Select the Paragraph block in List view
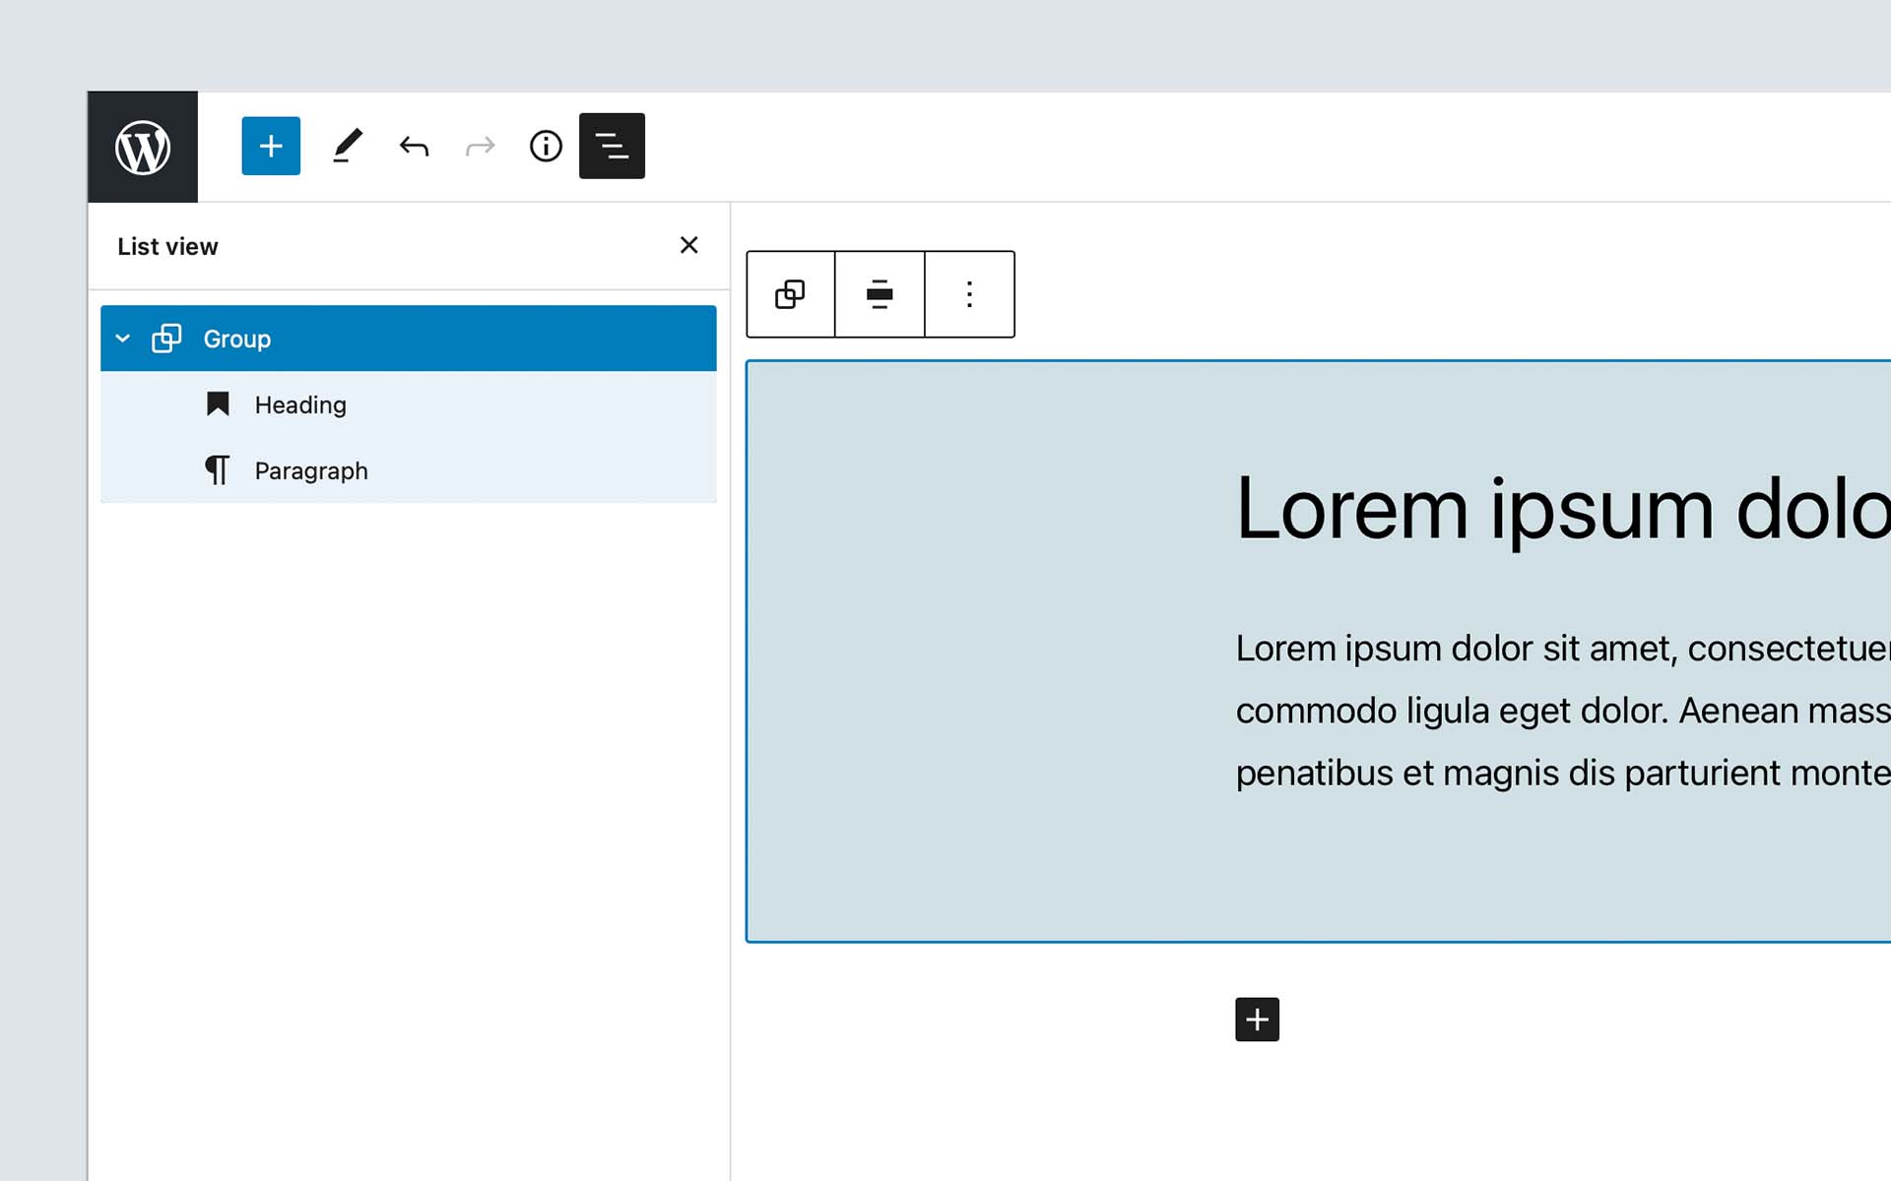 pos(311,470)
